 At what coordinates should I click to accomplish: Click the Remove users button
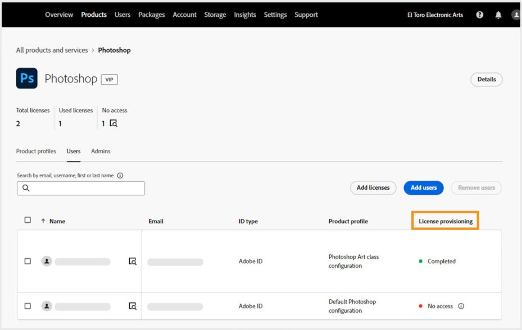point(476,187)
